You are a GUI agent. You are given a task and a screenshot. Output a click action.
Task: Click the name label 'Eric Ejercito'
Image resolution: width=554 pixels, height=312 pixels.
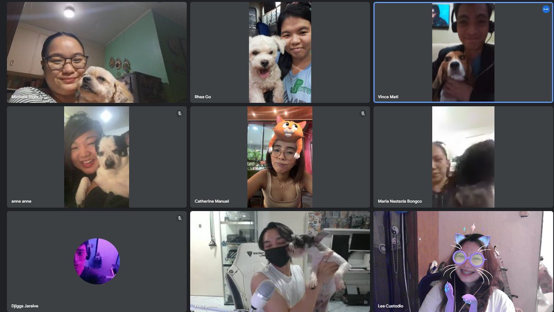click(x=207, y=306)
